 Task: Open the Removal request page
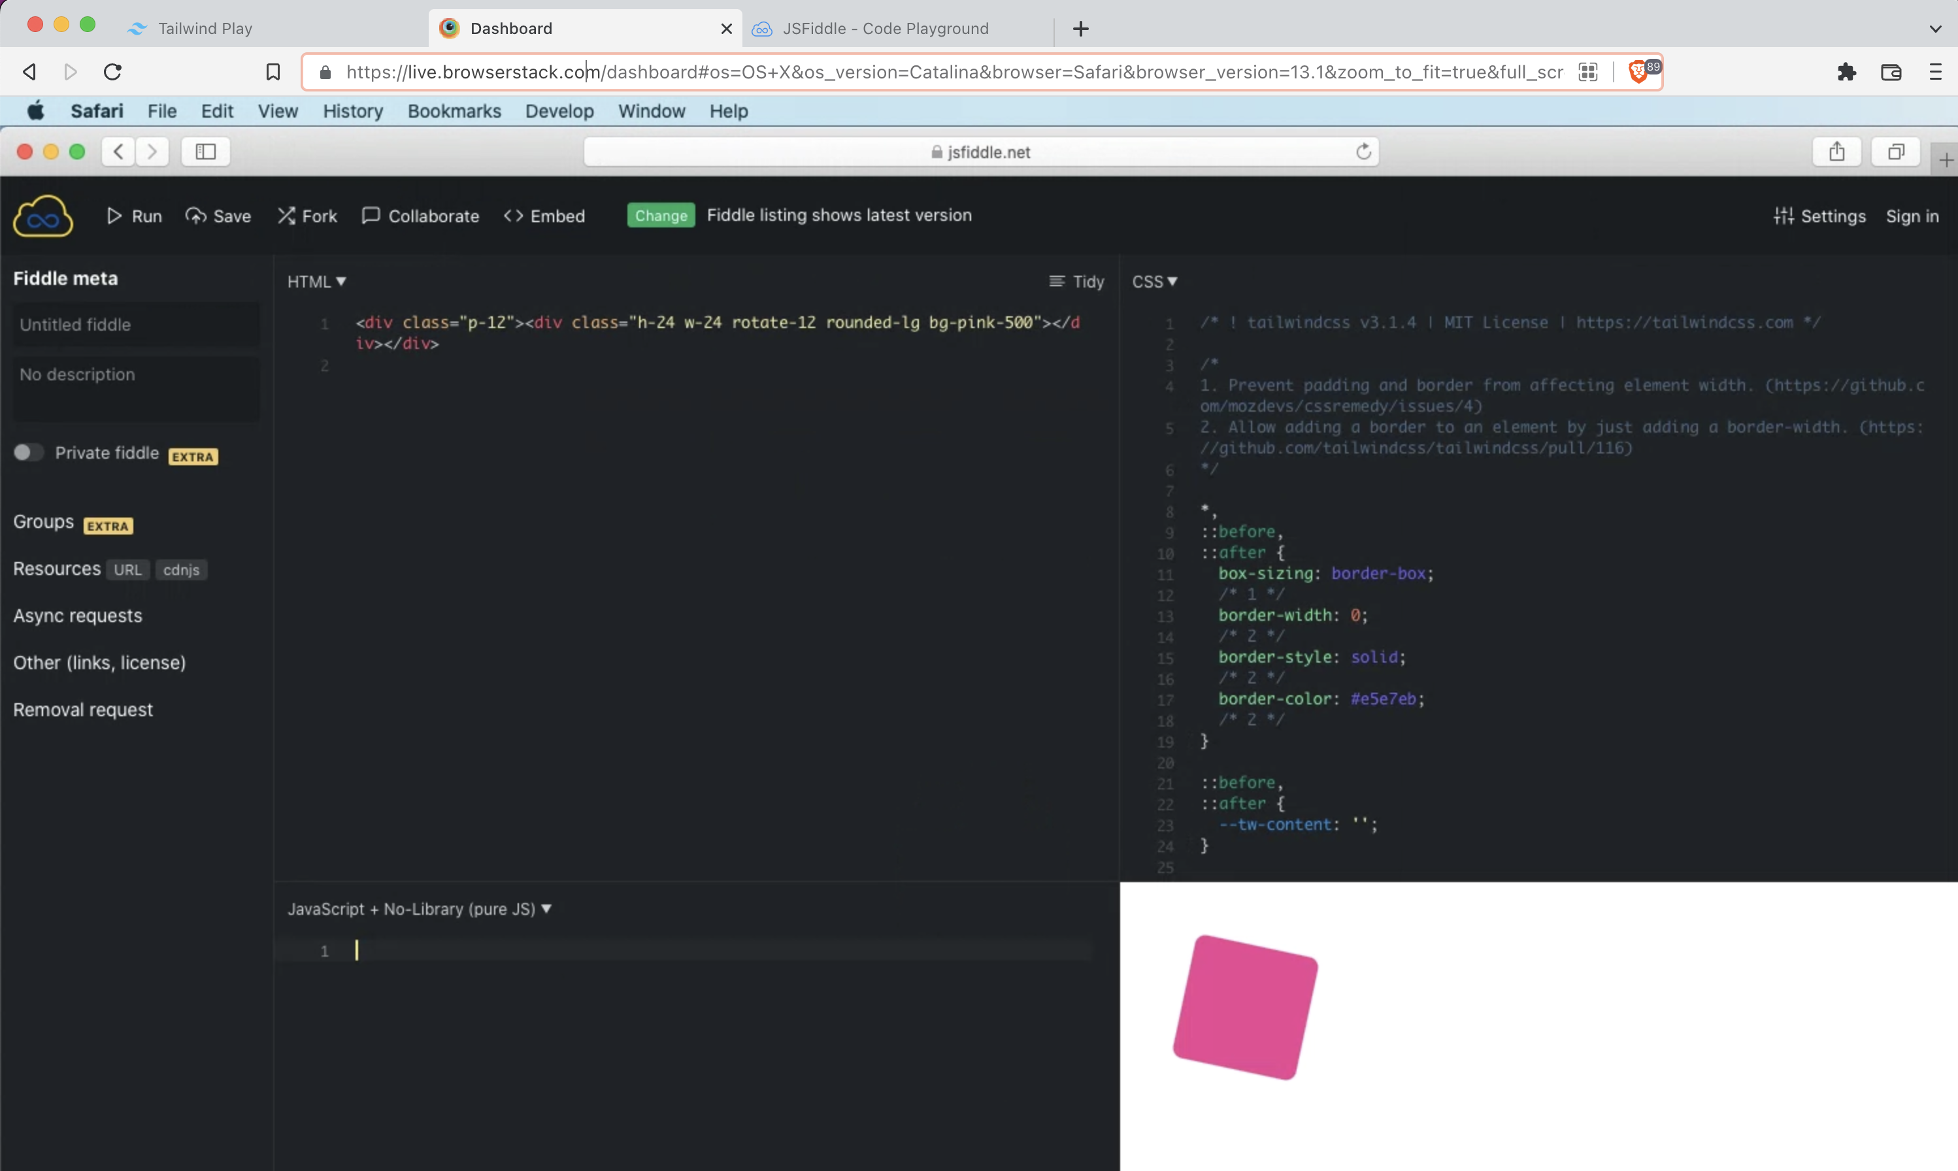(x=82, y=708)
